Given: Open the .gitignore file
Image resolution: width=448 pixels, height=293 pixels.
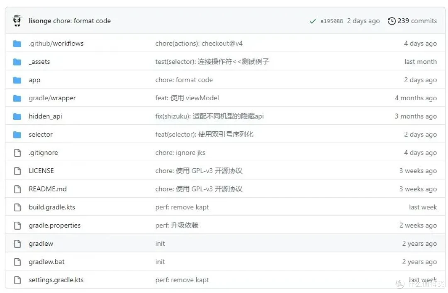Looking at the screenshot, I should [x=43, y=153].
